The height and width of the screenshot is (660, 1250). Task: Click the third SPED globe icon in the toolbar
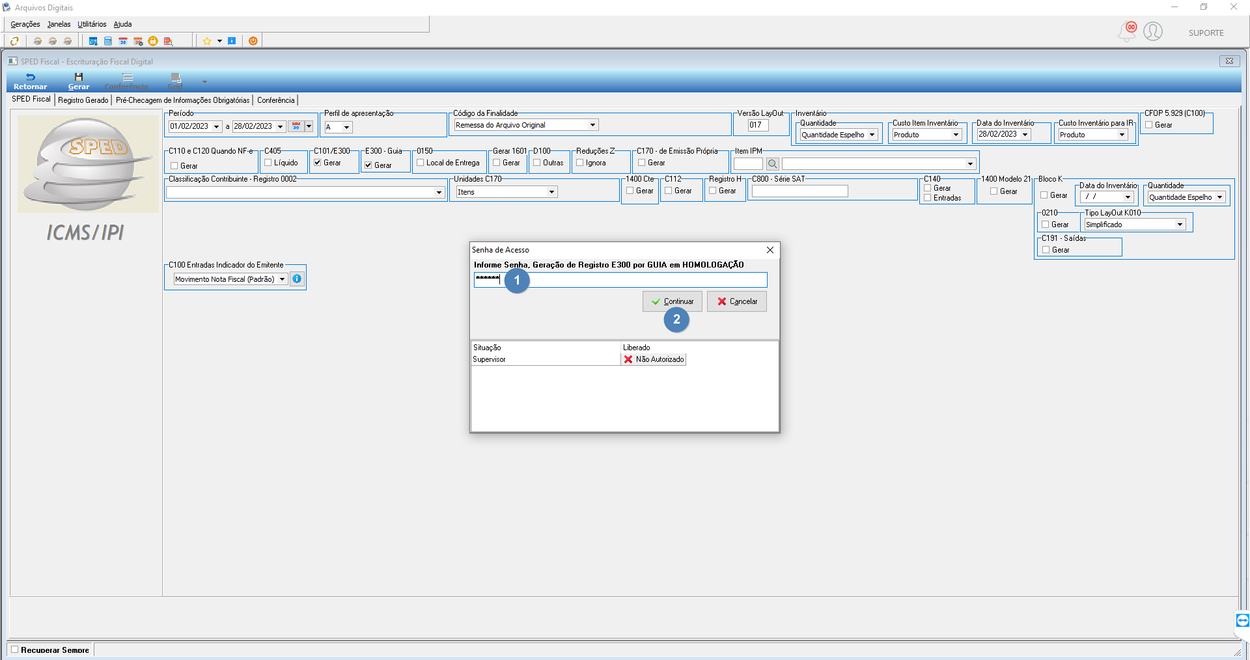pos(68,41)
